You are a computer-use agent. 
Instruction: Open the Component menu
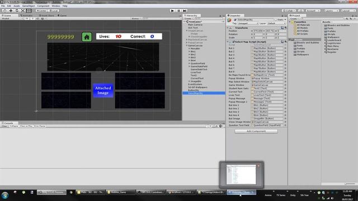tap(43, 6)
